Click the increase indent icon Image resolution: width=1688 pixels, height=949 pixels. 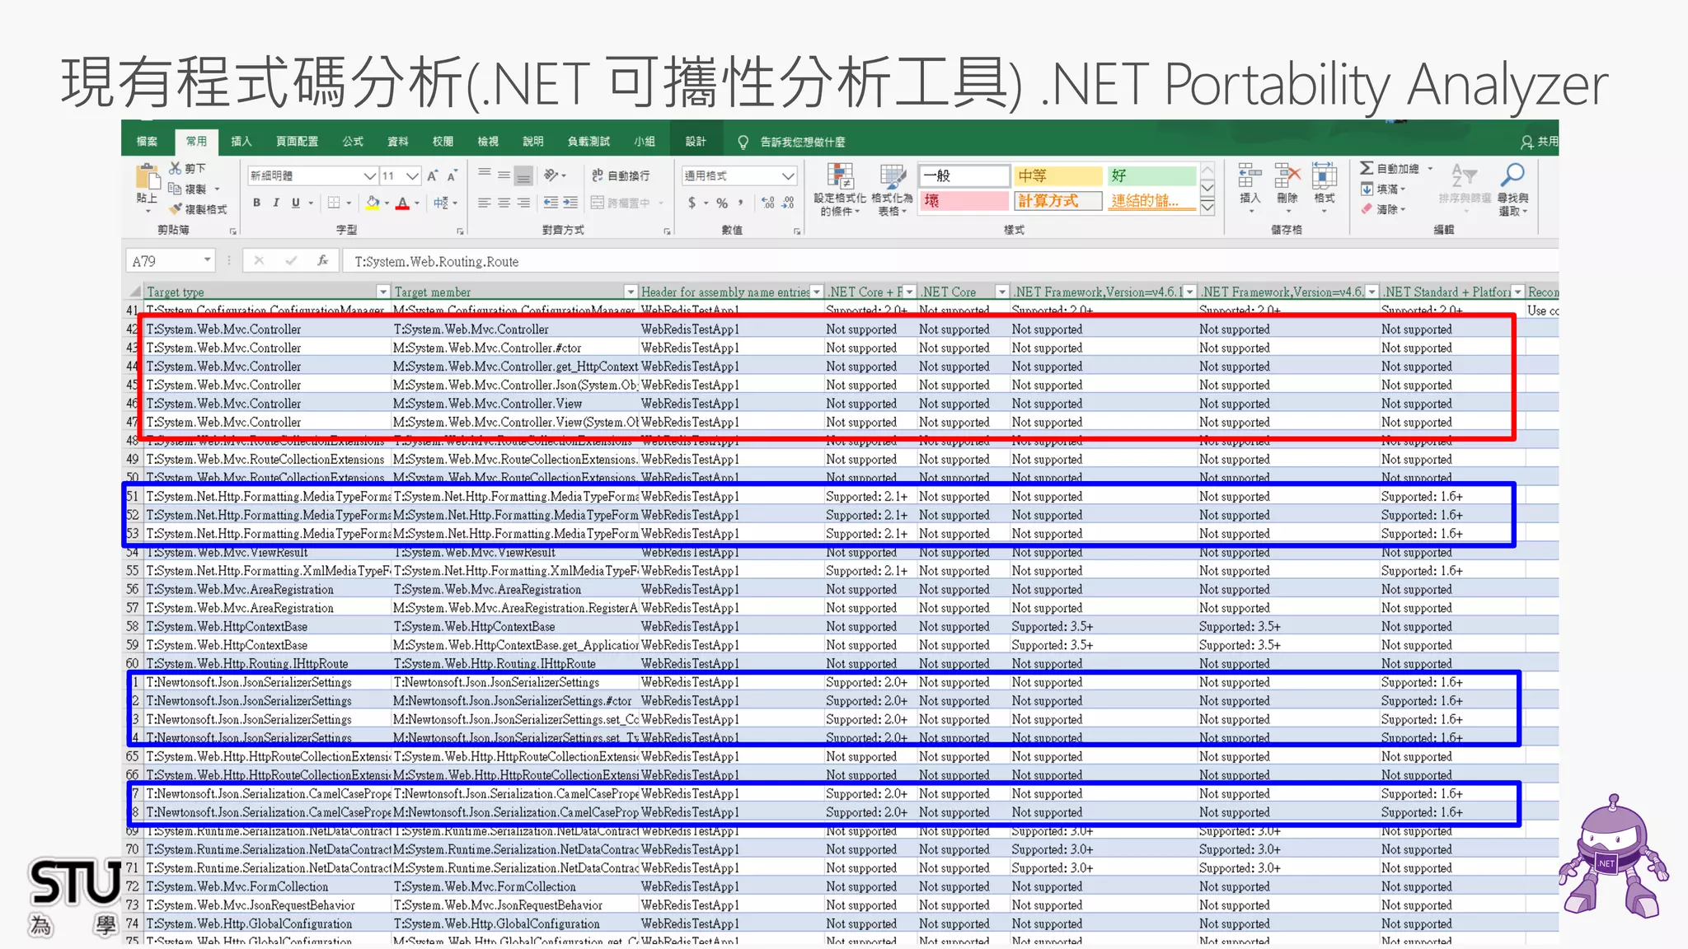click(570, 203)
